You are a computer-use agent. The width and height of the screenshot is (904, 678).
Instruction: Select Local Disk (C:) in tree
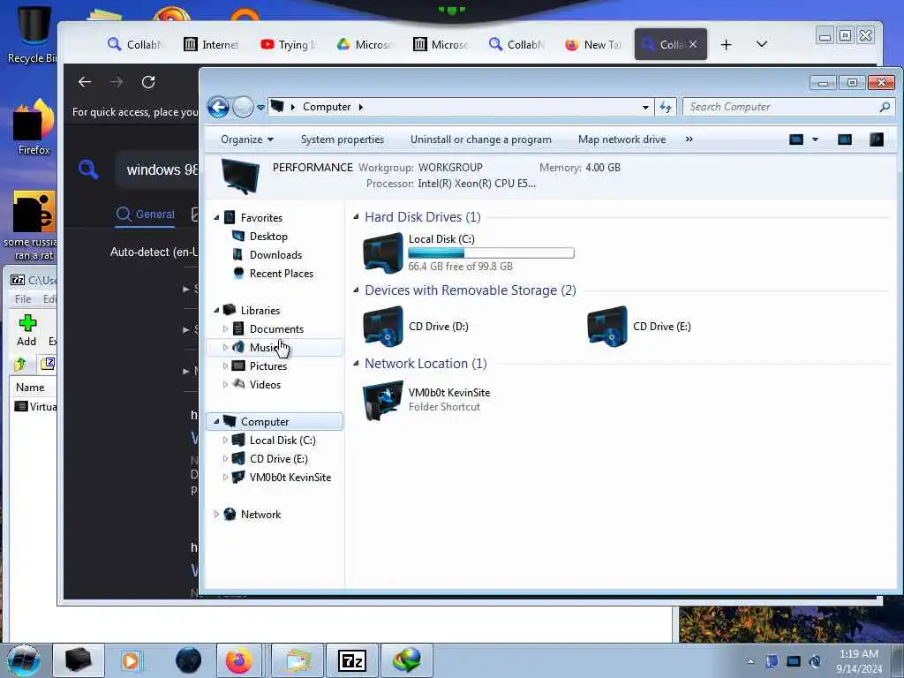282,440
